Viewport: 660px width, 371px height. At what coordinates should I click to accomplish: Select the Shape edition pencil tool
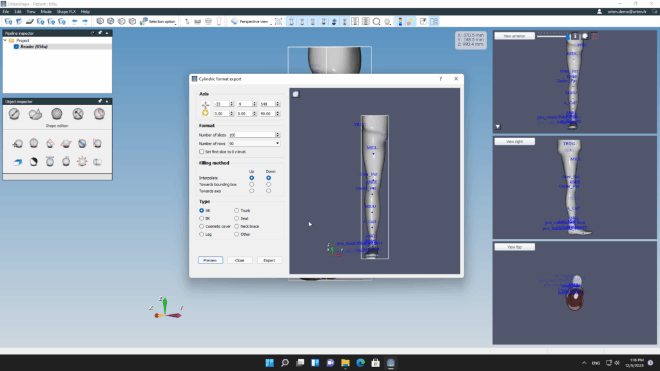(14, 114)
